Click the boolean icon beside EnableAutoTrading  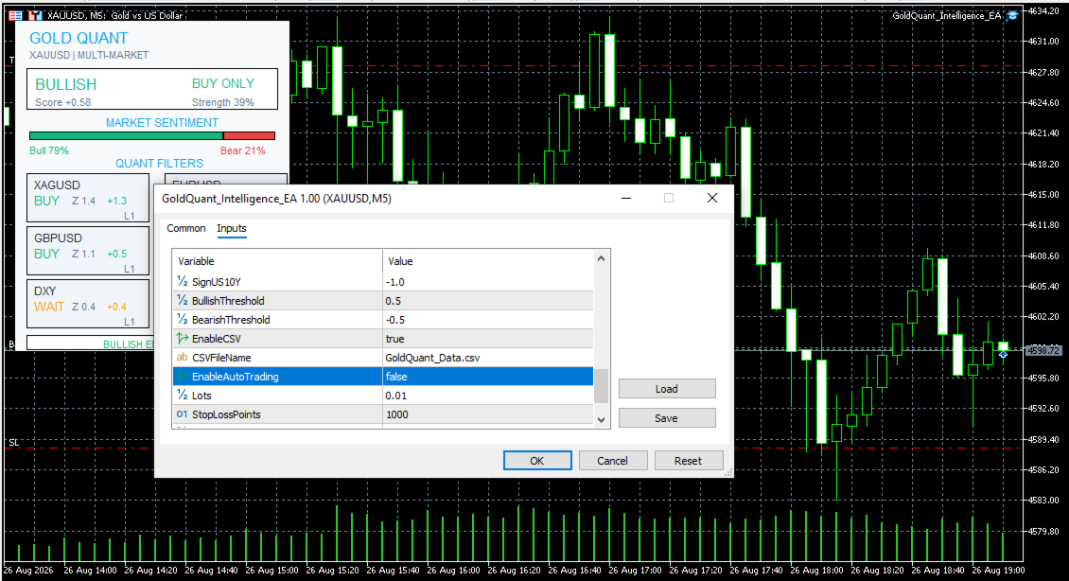(x=182, y=377)
